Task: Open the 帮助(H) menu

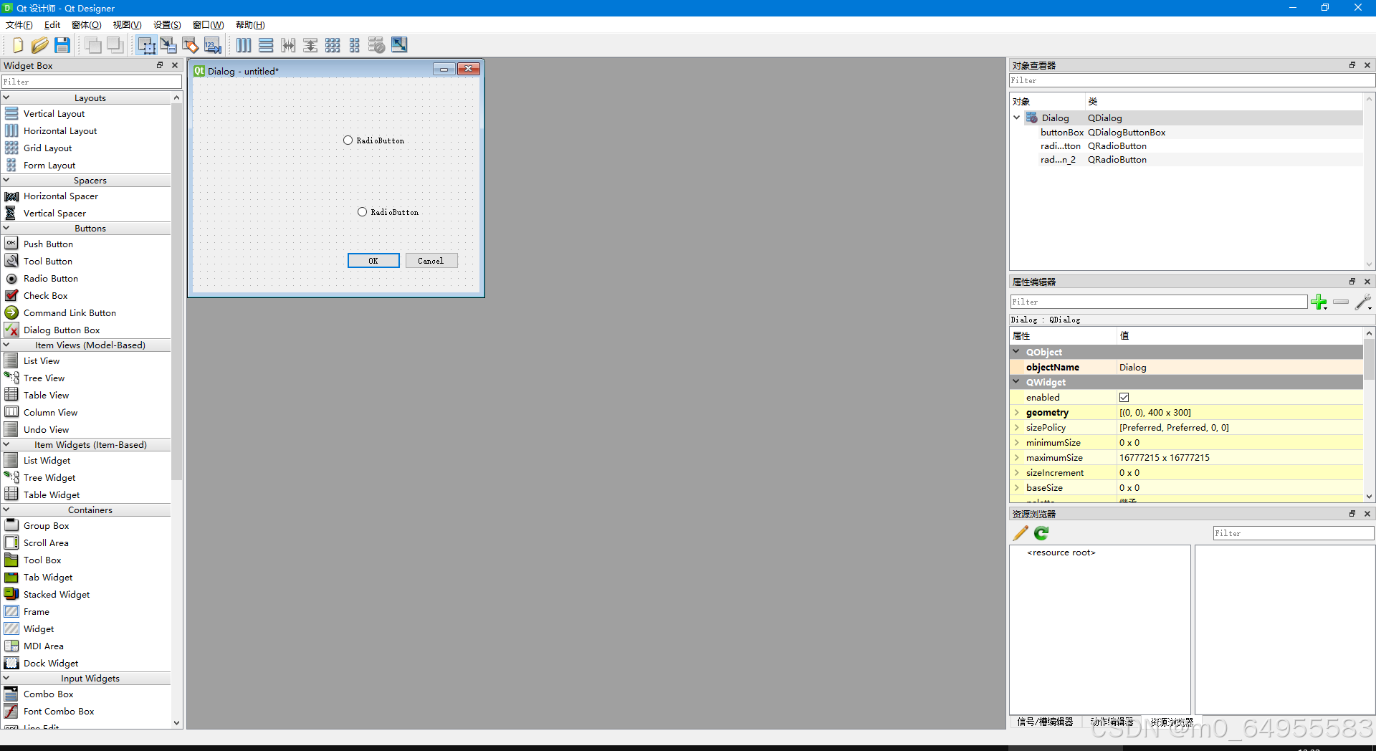Action: [x=250, y=24]
